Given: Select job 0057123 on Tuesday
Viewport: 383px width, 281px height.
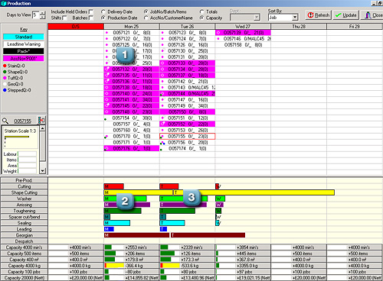Looking at the screenshot, I should click(x=187, y=33).
